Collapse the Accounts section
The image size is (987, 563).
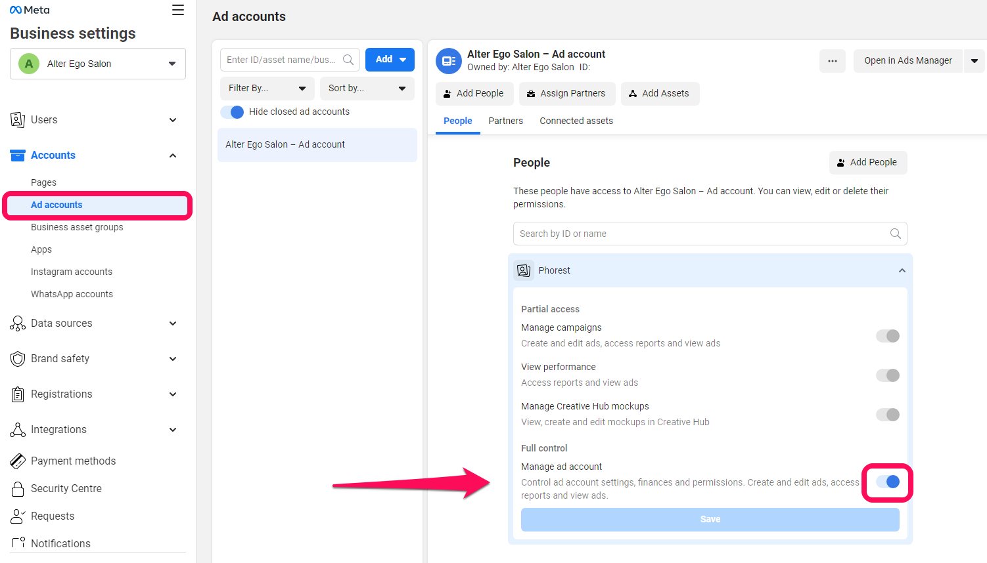point(173,156)
